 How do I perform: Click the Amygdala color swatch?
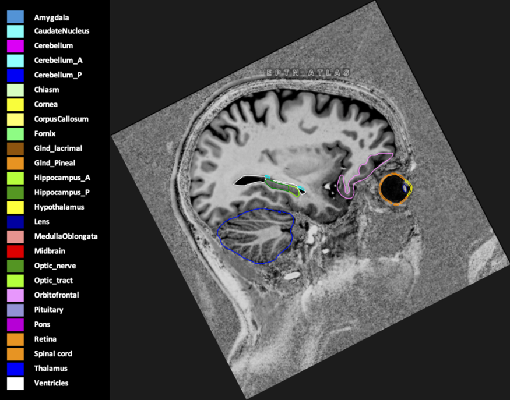pos(15,17)
